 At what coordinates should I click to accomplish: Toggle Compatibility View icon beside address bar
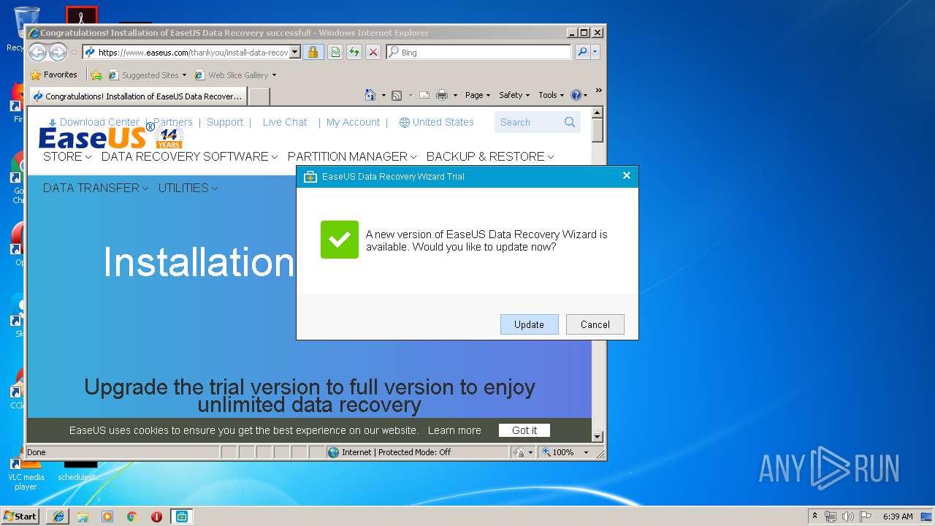click(x=335, y=52)
